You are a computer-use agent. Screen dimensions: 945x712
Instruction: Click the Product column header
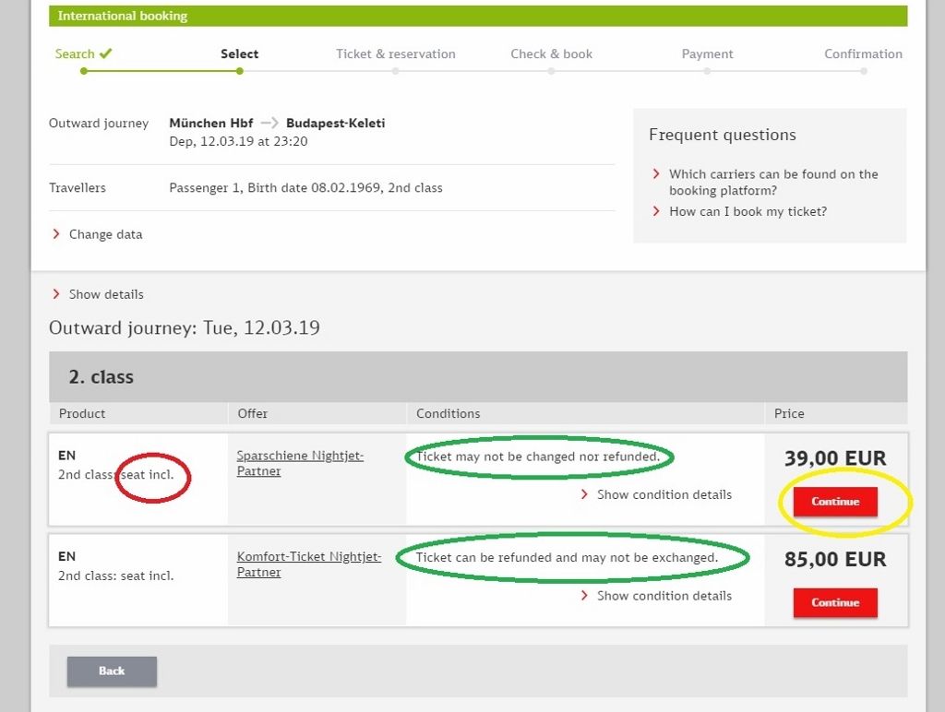82,414
